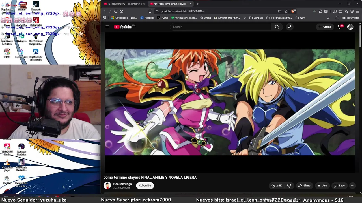Open browser extensions puzzle icon
362x203 pixels.
[320, 11]
